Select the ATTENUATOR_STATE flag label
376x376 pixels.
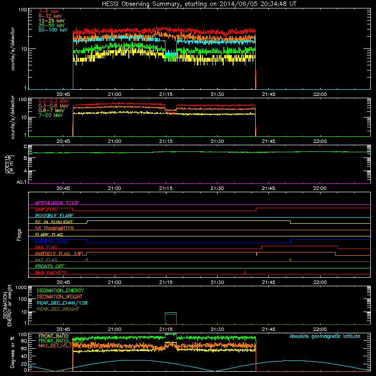click(x=57, y=203)
